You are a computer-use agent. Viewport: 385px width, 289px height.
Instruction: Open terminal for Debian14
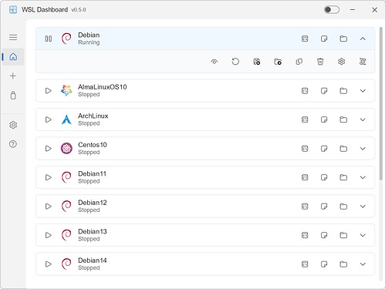click(305, 264)
